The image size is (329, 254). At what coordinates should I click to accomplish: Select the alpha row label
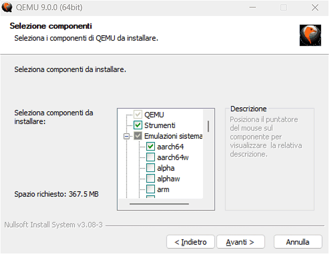166,168
